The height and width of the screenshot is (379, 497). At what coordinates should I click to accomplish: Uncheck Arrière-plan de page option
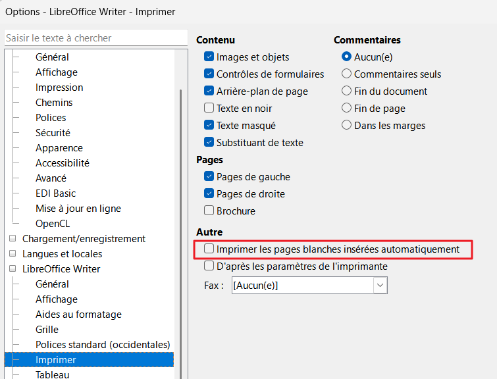[x=209, y=91]
